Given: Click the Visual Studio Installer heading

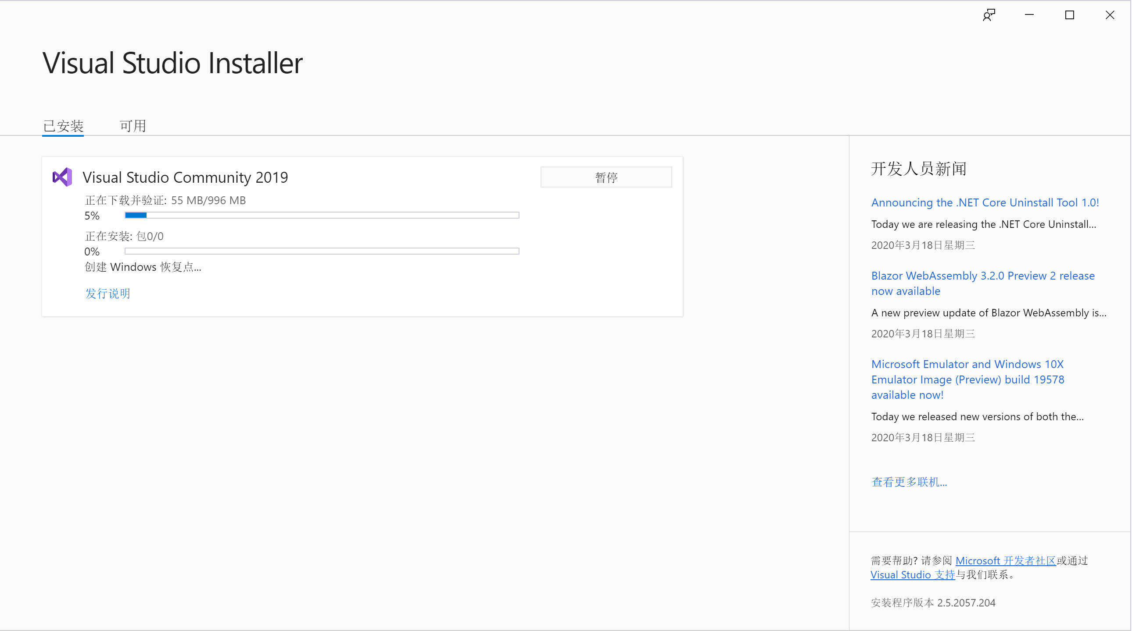Looking at the screenshot, I should pyautogui.click(x=173, y=63).
